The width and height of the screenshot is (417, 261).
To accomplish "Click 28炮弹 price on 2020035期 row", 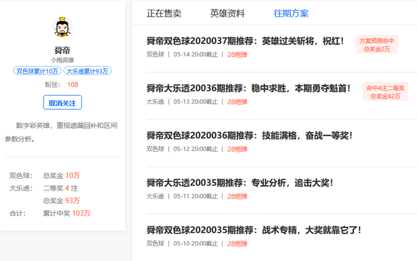I will 237,244.
